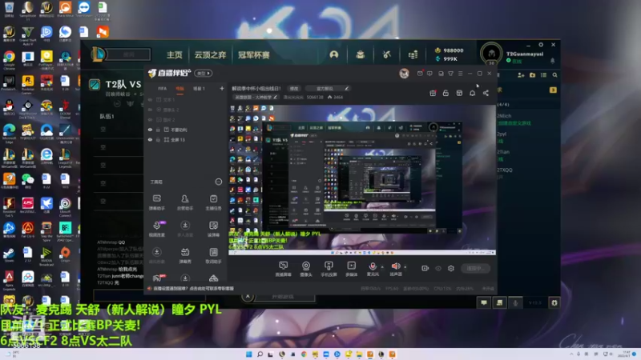
Task: Open streaming app settings gear
Action: 451,268
